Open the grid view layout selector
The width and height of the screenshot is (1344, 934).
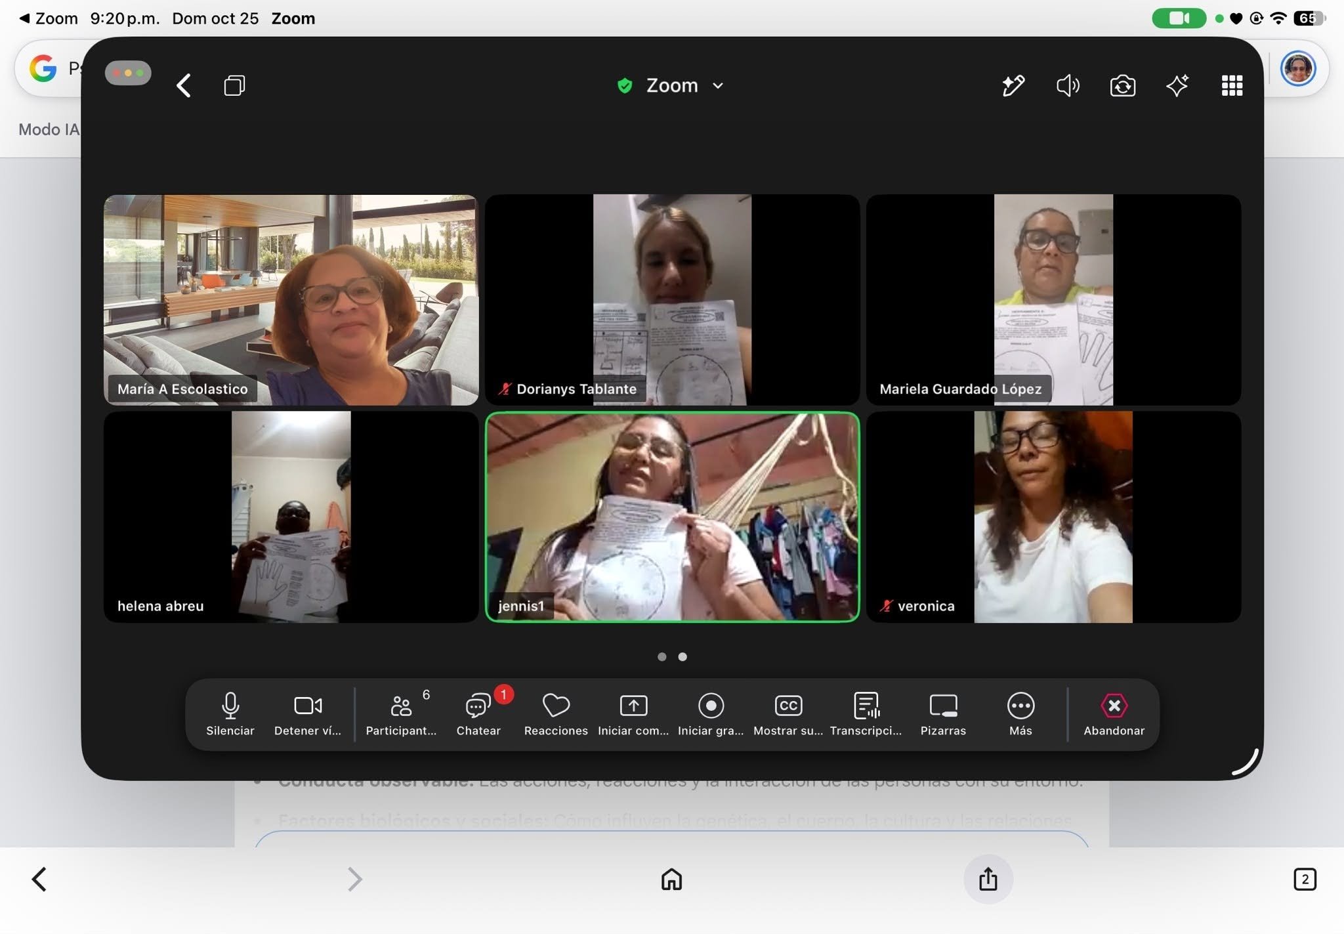(1232, 85)
